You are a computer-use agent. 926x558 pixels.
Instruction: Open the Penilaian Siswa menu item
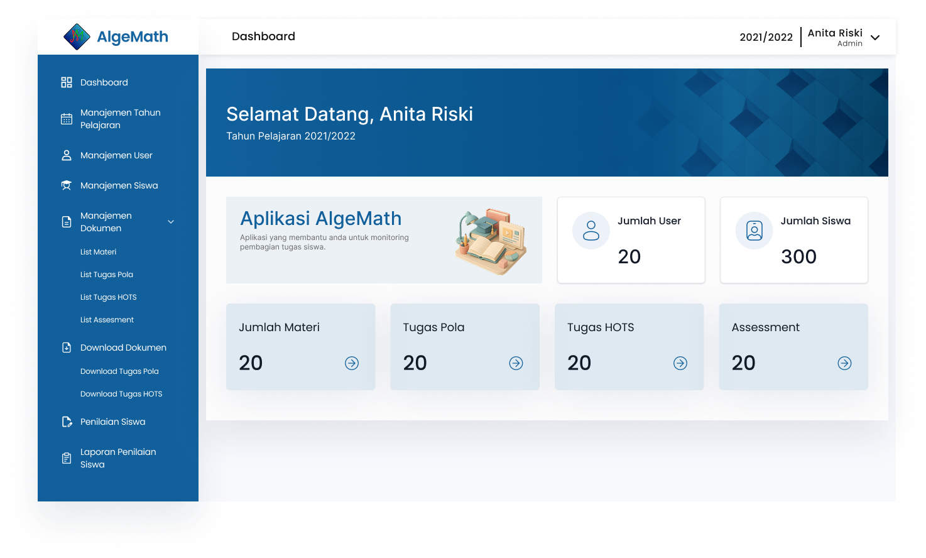point(113,422)
